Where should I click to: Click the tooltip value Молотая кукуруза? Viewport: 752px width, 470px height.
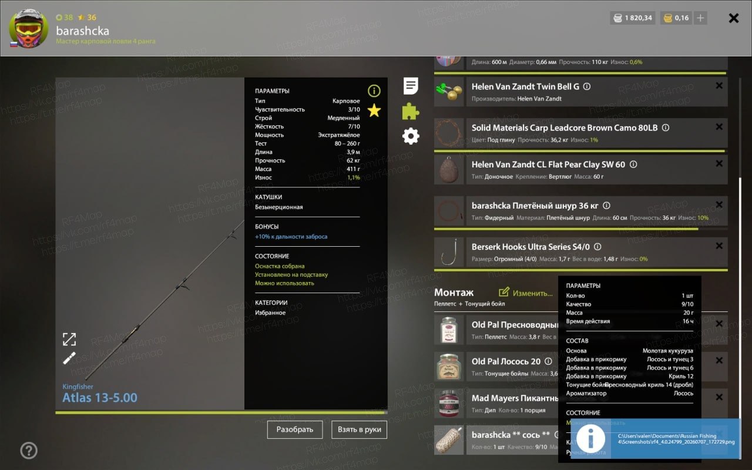pyautogui.click(x=668, y=351)
